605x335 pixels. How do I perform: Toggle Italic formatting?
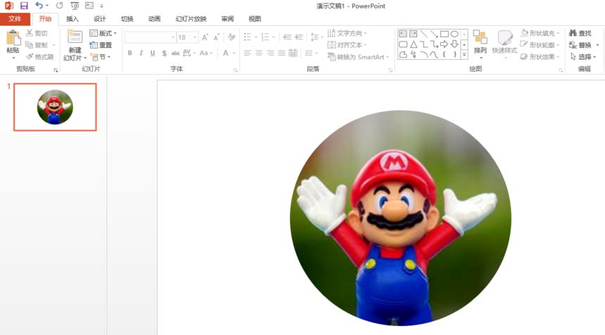141,53
